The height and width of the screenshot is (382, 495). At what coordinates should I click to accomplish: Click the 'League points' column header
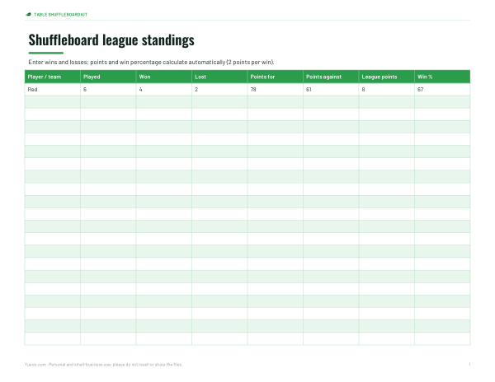coord(387,77)
